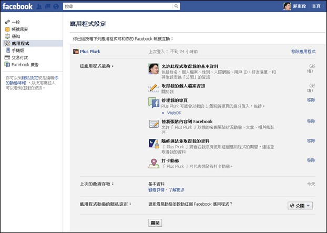Open 帳號保安 settings in sidebar
Screen dimensions: 327x233
click(19, 30)
